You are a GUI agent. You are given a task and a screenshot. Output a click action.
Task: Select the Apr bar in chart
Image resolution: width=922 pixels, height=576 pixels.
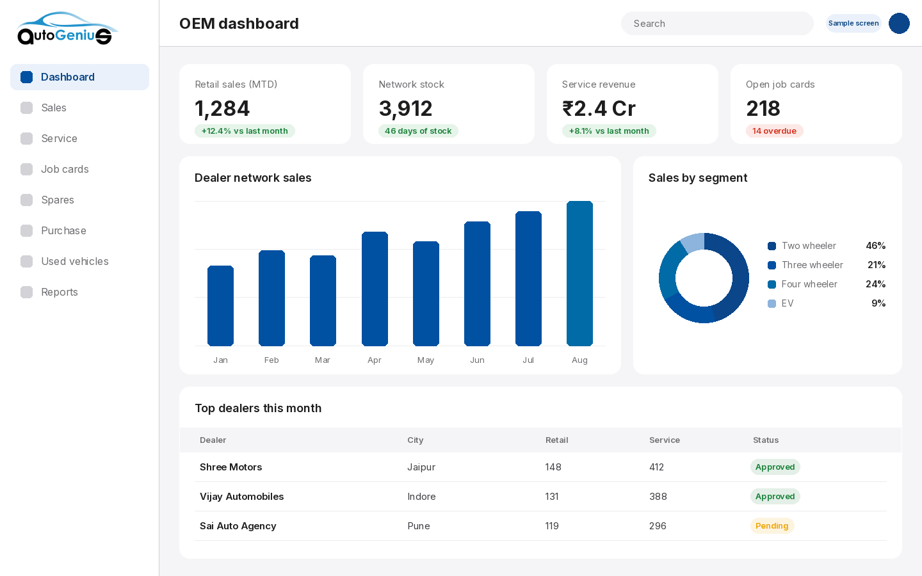tap(375, 289)
